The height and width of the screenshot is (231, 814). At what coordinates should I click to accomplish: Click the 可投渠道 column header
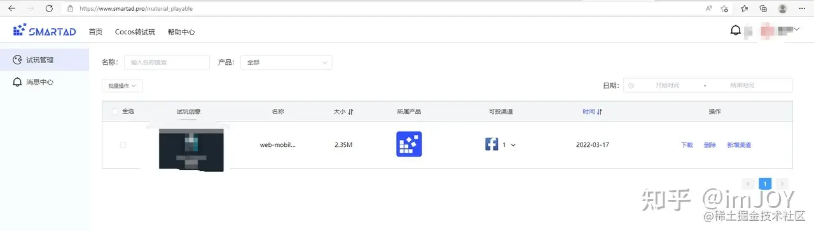point(500,111)
